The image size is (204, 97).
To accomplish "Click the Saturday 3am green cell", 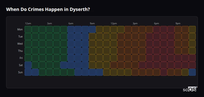I will pyautogui.click(x=49, y=65).
